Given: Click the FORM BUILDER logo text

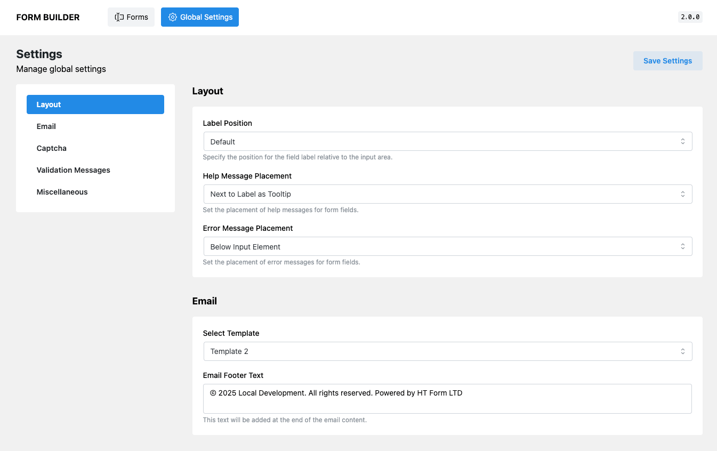Looking at the screenshot, I should pyautogui.click(x=48, y=17).
